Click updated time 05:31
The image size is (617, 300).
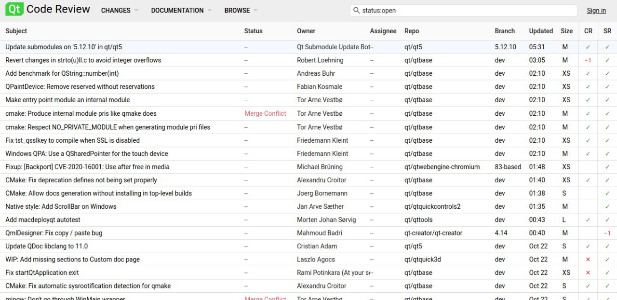click(537, 47)
